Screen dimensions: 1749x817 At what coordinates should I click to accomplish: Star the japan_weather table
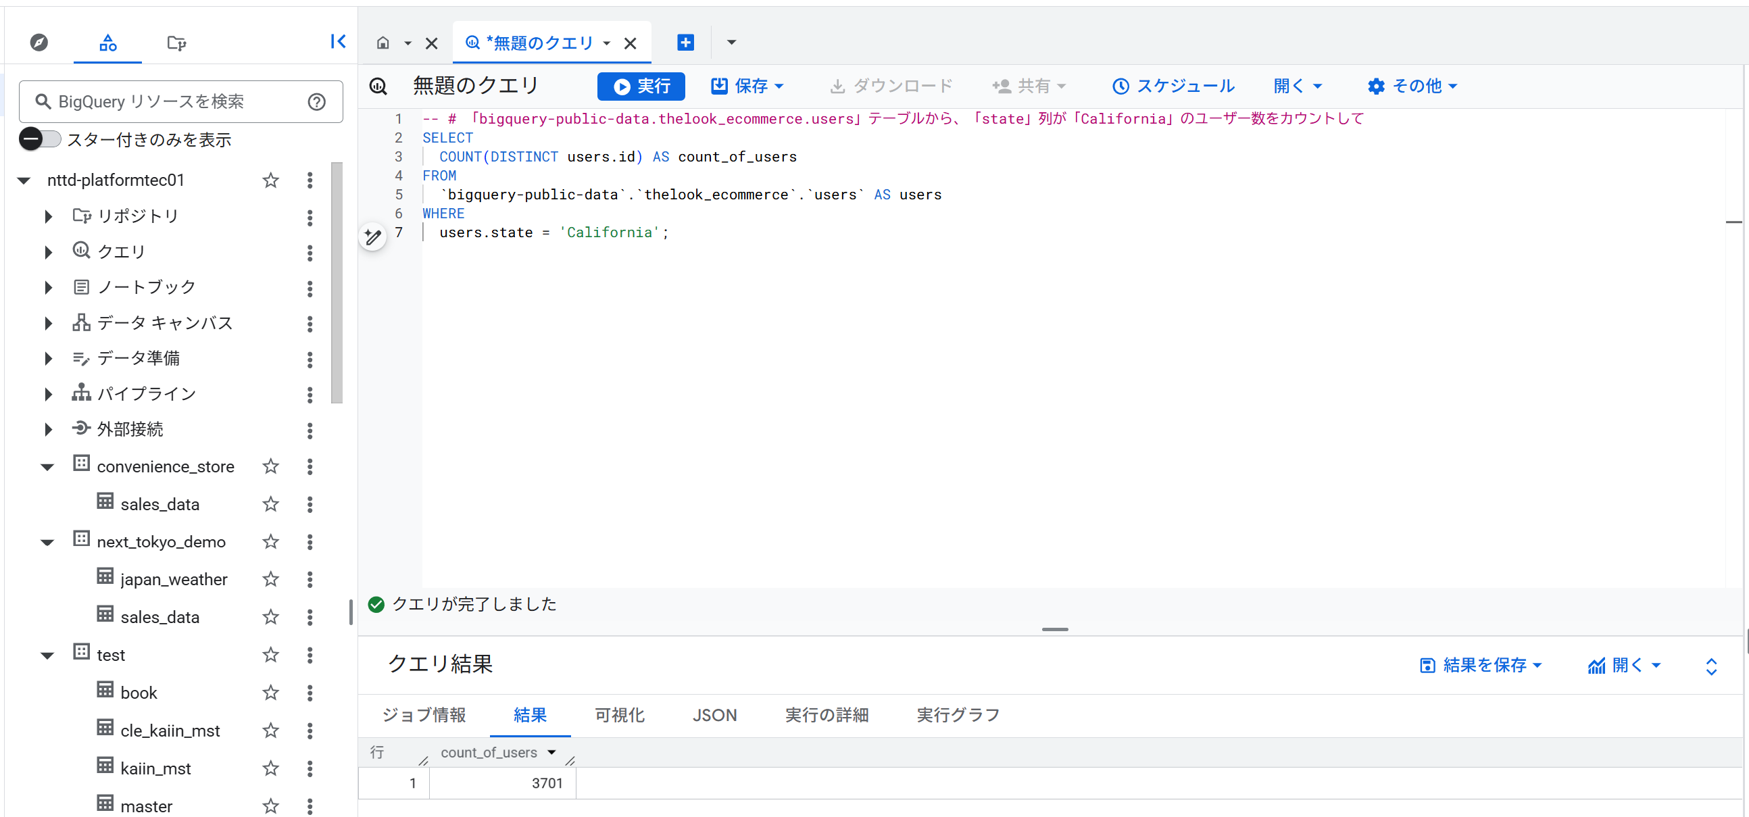coord(270,578)
